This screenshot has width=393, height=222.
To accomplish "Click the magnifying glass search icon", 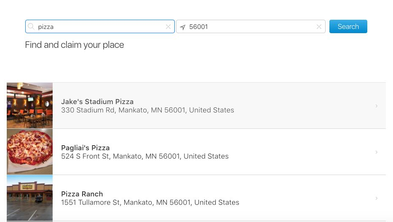I will (x=31, y=26).
